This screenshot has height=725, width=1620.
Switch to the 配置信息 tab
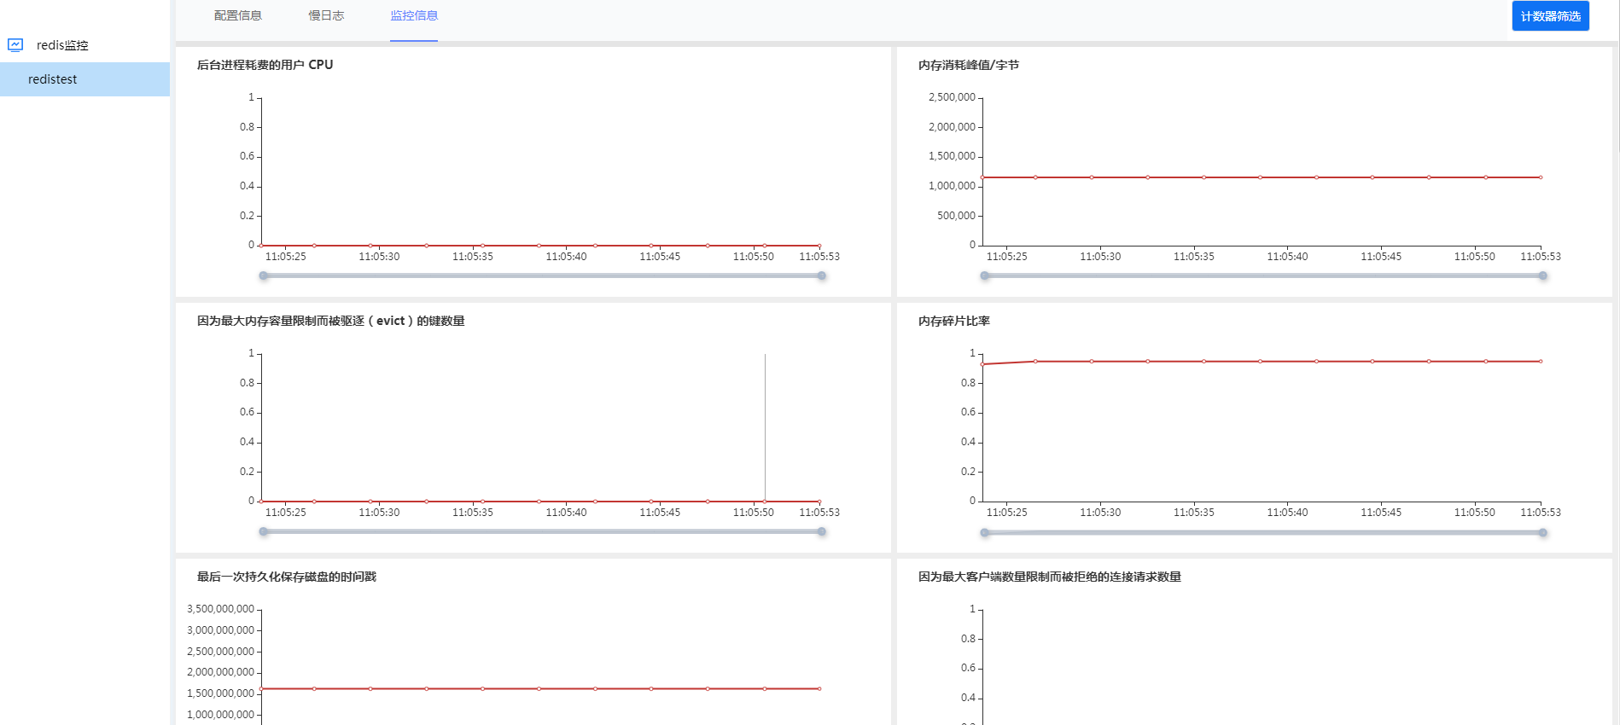(238, 16)
